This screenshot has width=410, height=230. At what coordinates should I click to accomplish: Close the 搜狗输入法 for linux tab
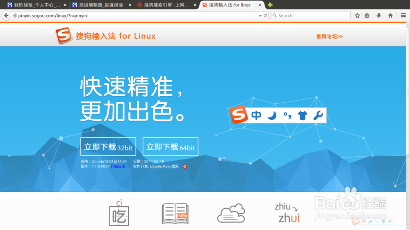tap(260, 5)
